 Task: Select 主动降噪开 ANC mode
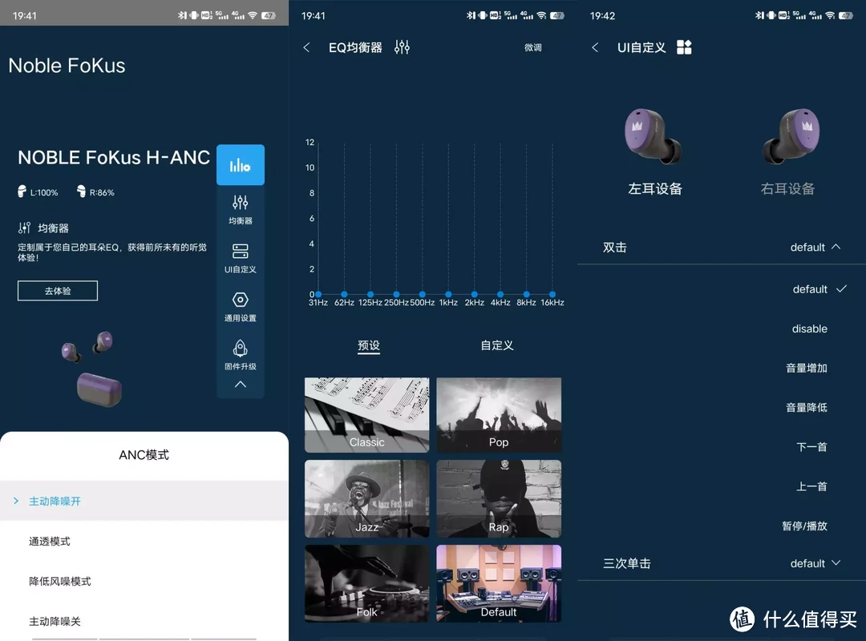click(x=144, y=501)
